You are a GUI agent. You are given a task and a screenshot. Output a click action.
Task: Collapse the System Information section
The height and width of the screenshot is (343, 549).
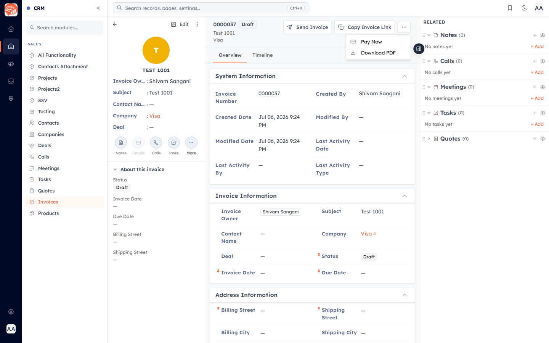pos(405,76)
